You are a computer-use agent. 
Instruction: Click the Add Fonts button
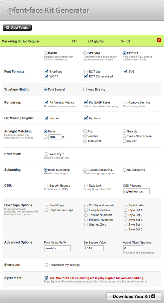click(17, 28)
